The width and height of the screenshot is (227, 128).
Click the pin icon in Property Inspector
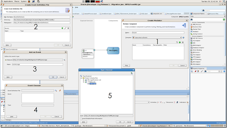point(196,71)
